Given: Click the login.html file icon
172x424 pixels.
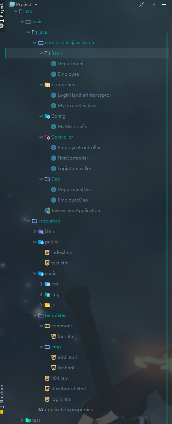Looking at the screenshot, I should [47, 399].
